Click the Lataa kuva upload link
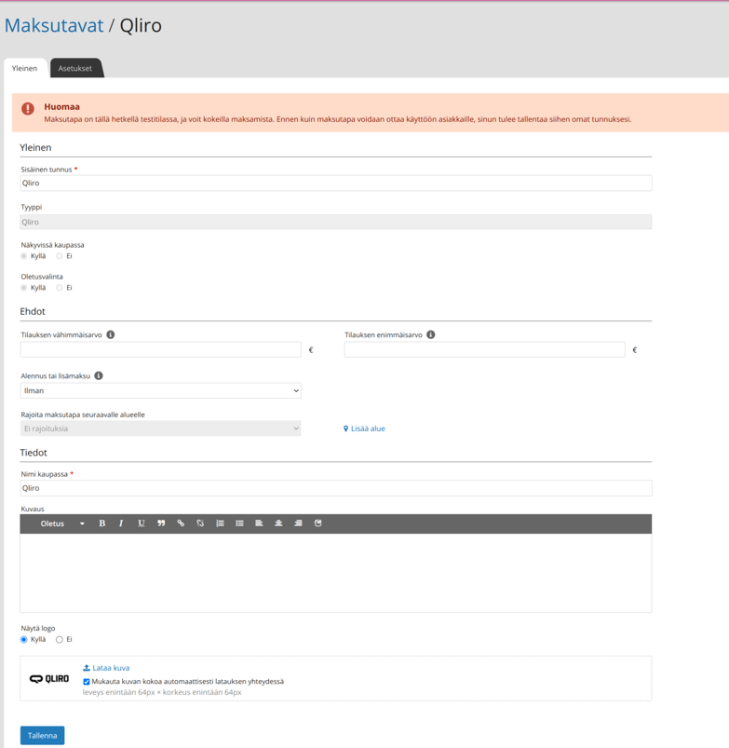This screenshot has height=748, width=729. 106,668
